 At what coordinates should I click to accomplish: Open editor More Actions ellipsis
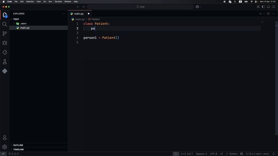[x=273, y=13]
